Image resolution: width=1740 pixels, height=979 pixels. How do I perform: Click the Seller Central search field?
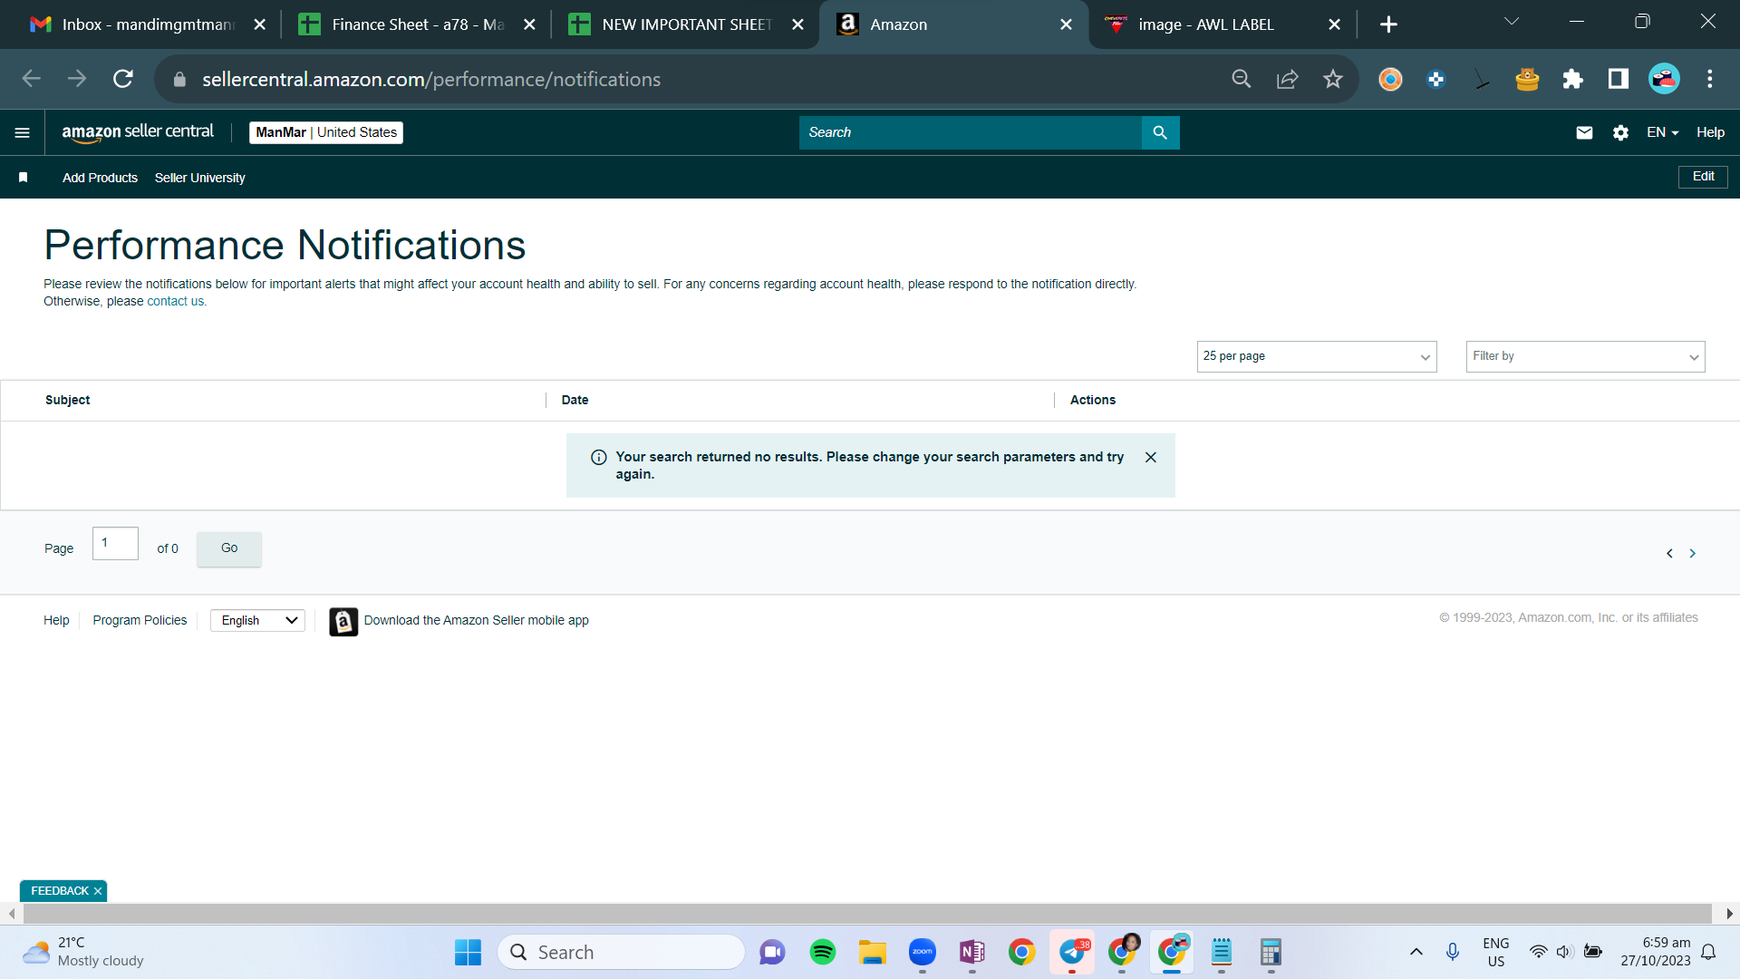pyautogui.click(x=970, y=132)
